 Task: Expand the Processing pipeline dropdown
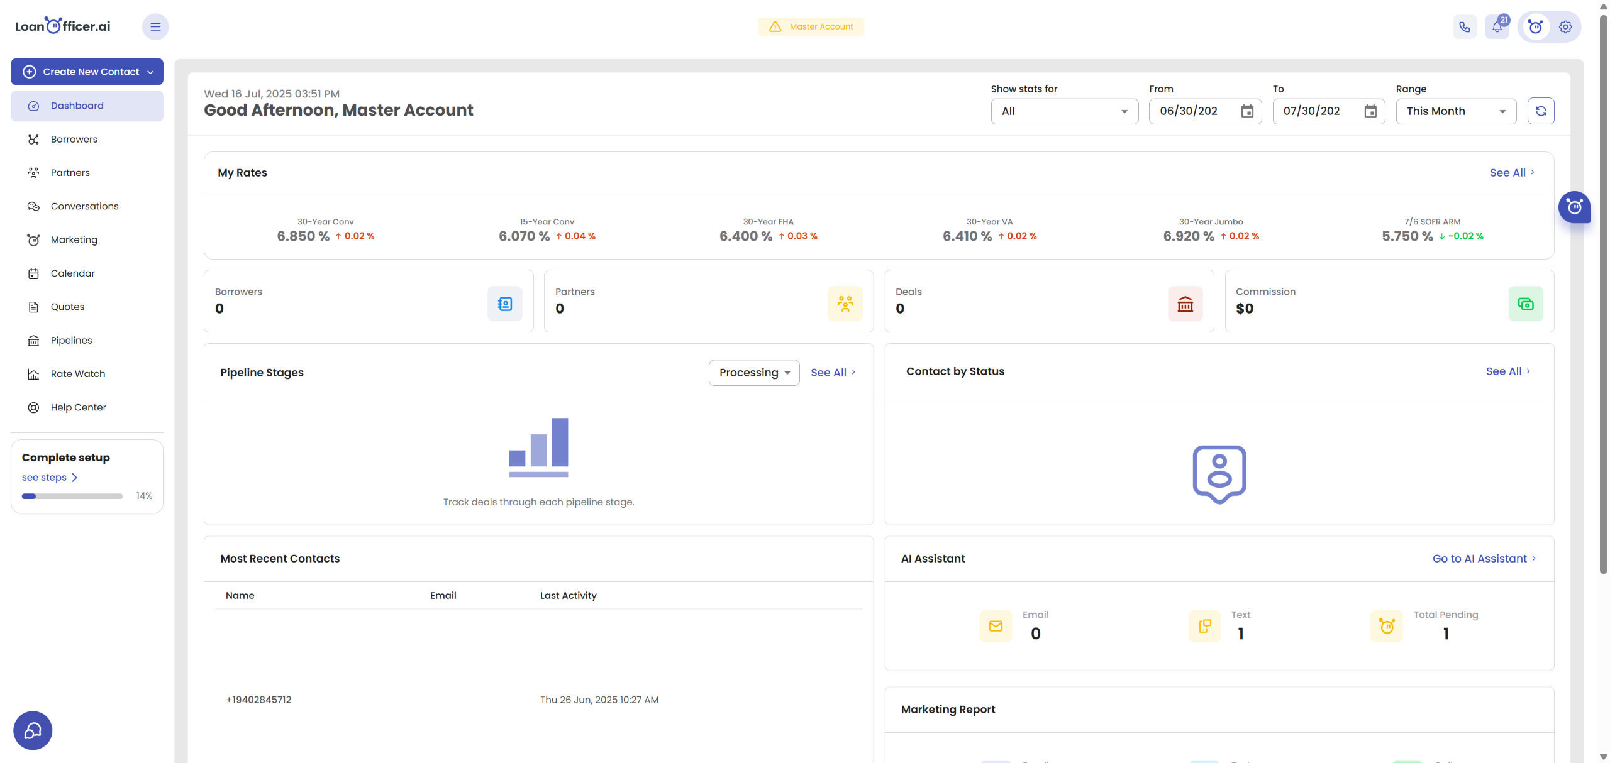click(x=754, y=373)
